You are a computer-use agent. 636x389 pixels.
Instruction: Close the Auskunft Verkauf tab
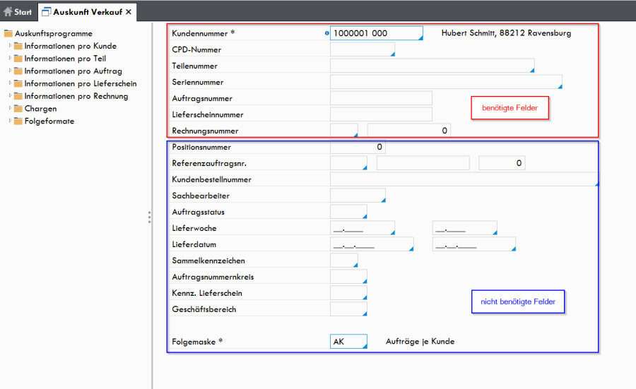[129, 12]
